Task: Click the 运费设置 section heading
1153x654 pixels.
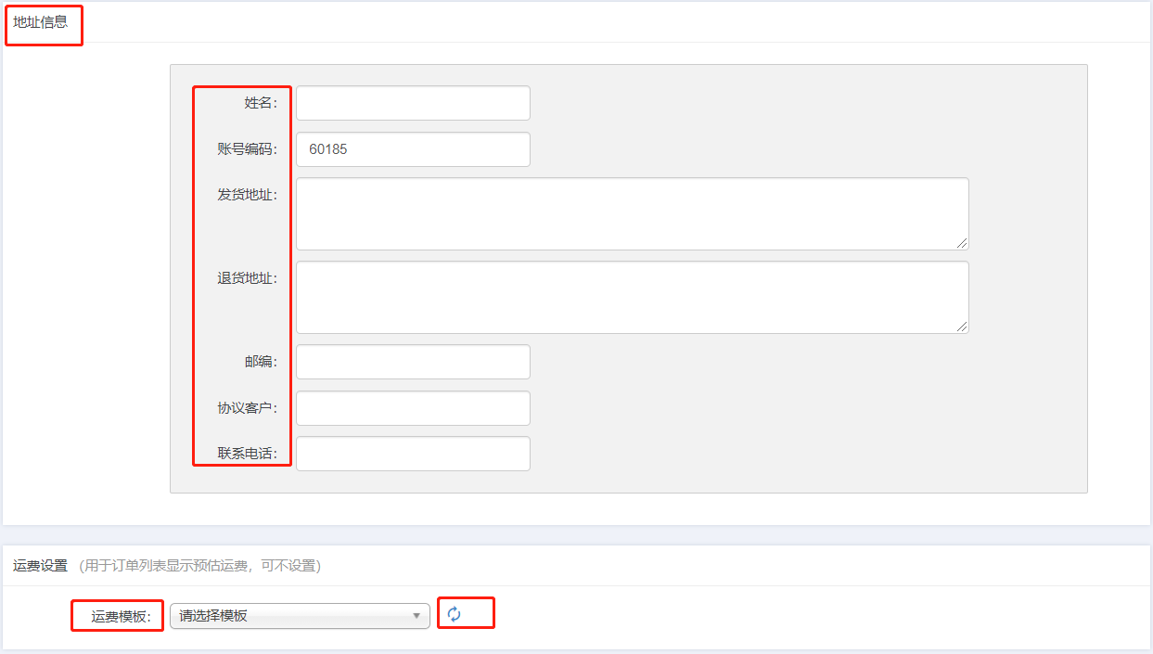Action: pos(41,565)
